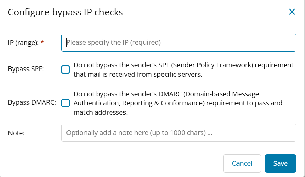This screenshot has width=305, height=177.
Task: Click the "Optionally add a note here" placeholder
Action: 139,133
